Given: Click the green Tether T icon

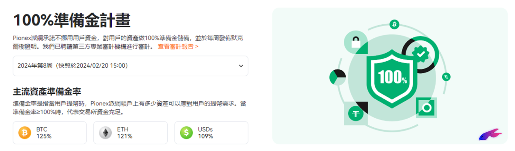Looking at the screenshot, I should 356,113.
